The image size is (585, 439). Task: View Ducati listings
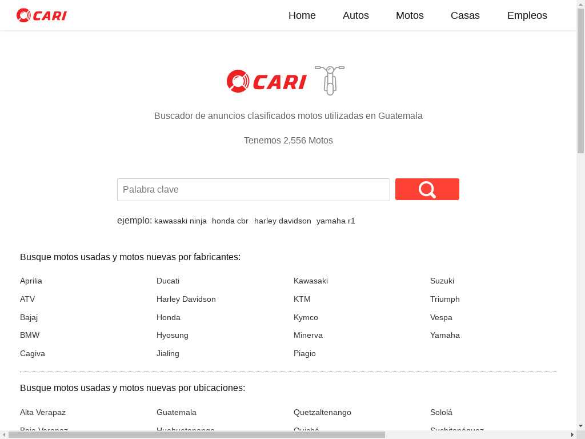tap(168, 281)
